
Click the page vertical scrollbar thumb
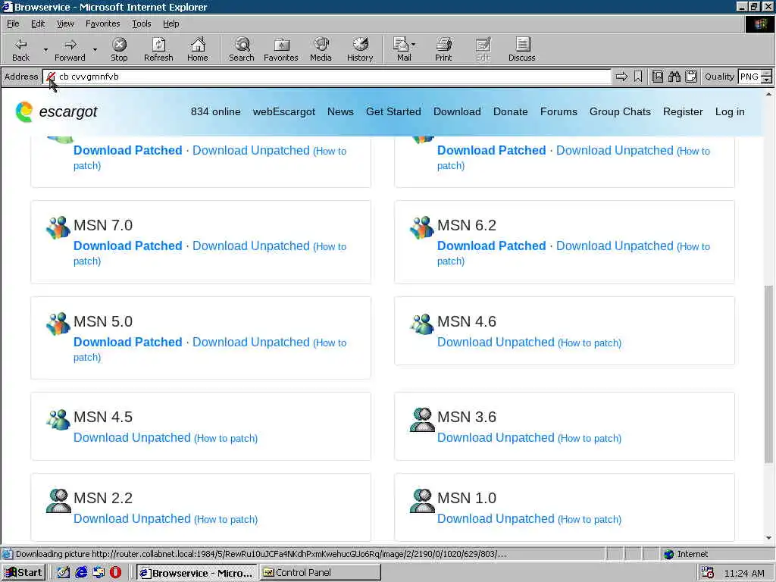[768, 374]
